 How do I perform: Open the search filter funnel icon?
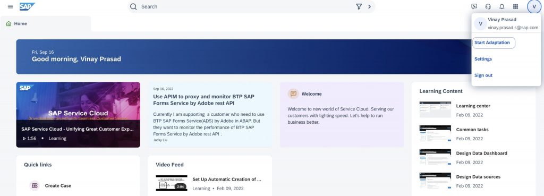point(359,6)
